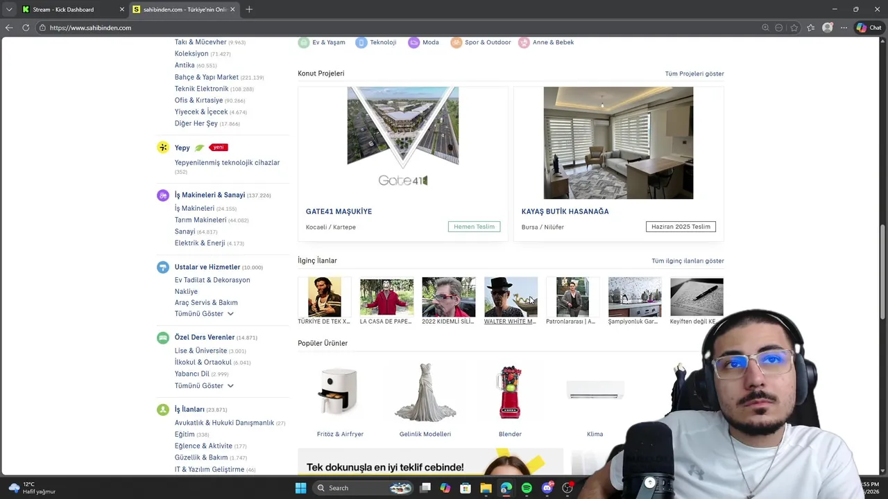Click the Hemen Teslim button

point(474,227)
